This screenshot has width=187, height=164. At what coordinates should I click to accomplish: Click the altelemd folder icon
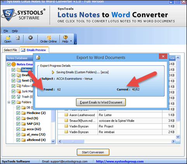(x=23, y=140)
